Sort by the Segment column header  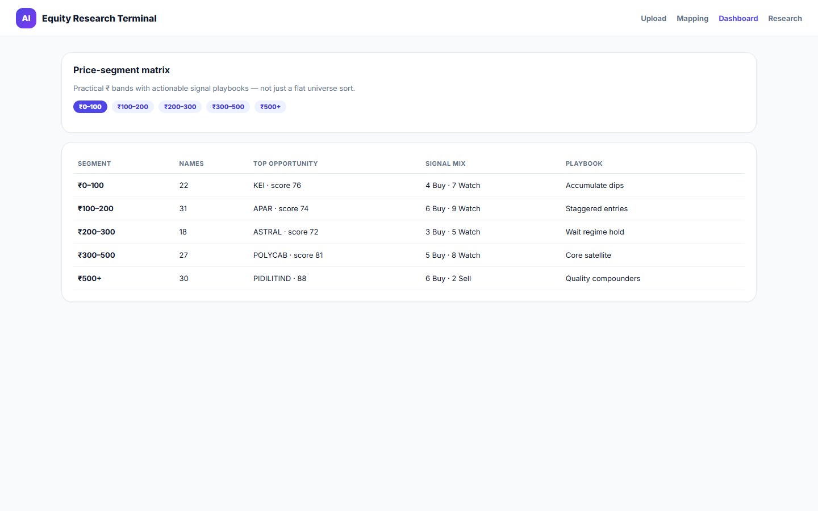[94, 164]
